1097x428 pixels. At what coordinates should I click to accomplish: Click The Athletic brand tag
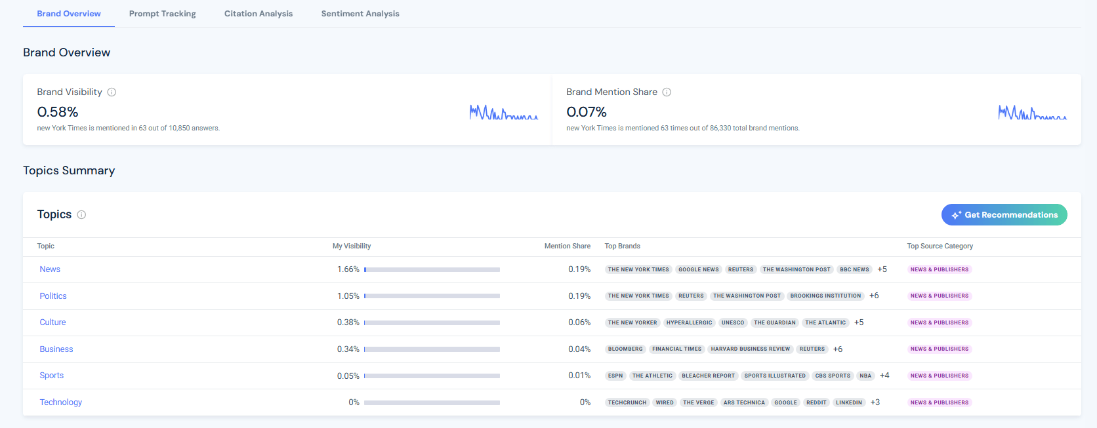pos(653,376)
